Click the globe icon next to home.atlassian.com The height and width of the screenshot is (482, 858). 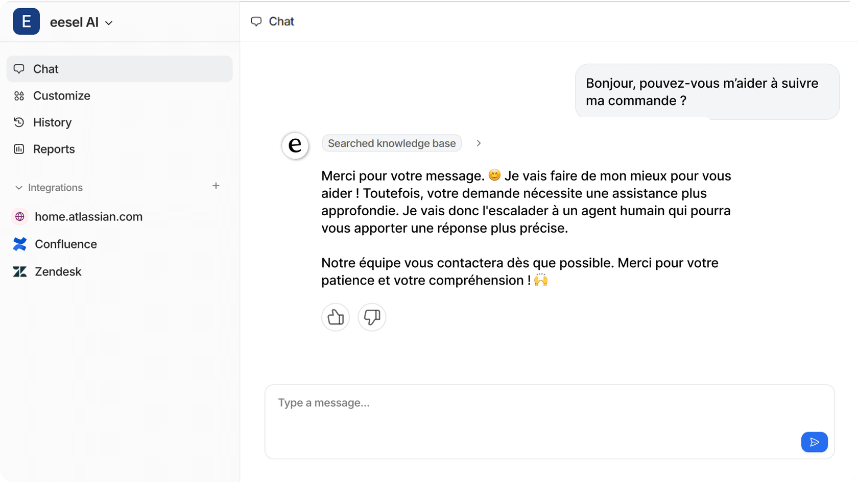(19, 216)
